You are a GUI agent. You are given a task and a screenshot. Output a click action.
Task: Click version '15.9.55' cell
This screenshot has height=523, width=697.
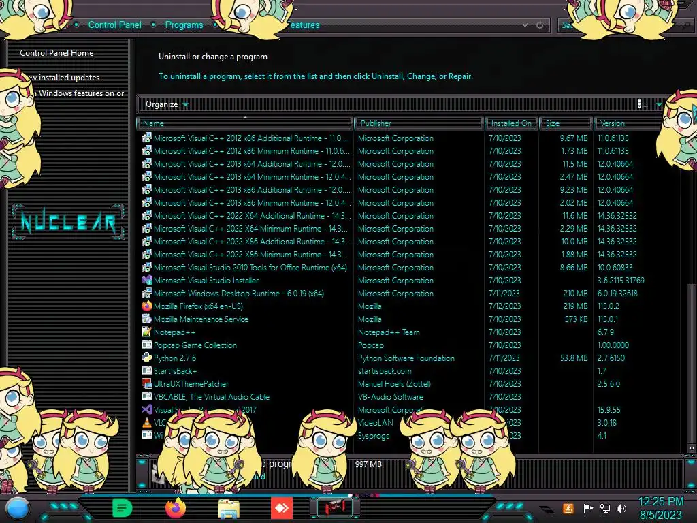pyautogui.click(x=609, y=409)
